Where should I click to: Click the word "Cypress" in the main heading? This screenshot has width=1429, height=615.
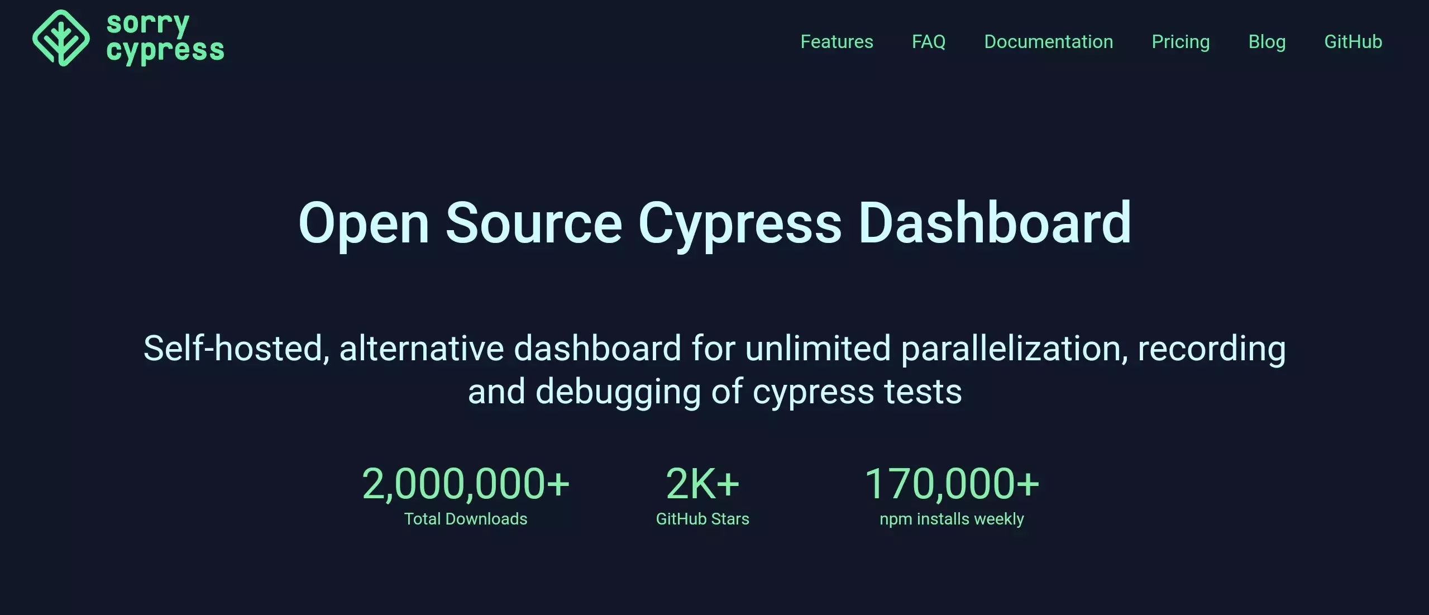(x=739, y=223)
